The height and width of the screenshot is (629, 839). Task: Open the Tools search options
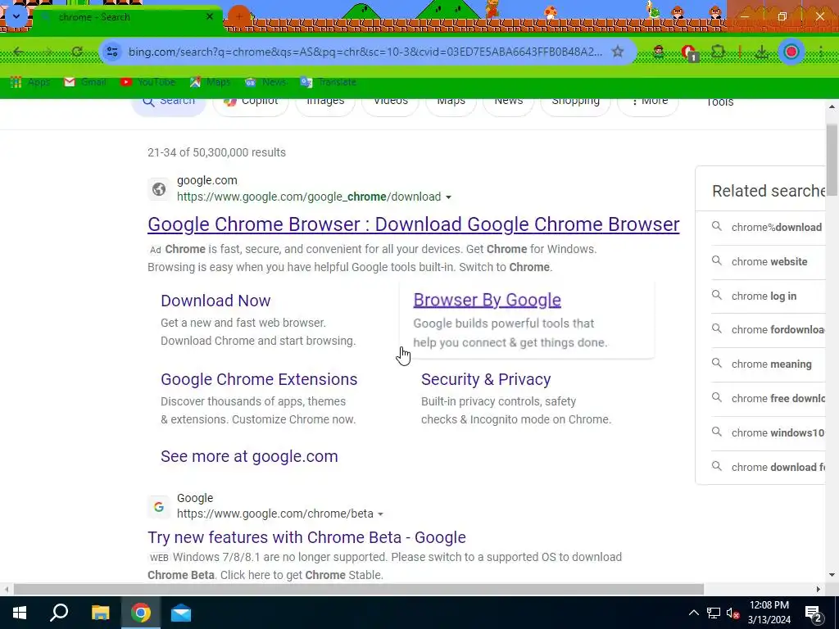click(x=719, y=102)
